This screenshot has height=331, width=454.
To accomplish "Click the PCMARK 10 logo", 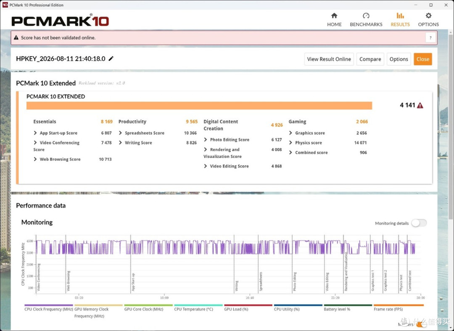I will pos(60,21).
